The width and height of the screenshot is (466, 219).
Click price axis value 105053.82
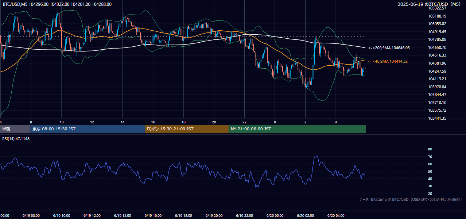[437, 24]
